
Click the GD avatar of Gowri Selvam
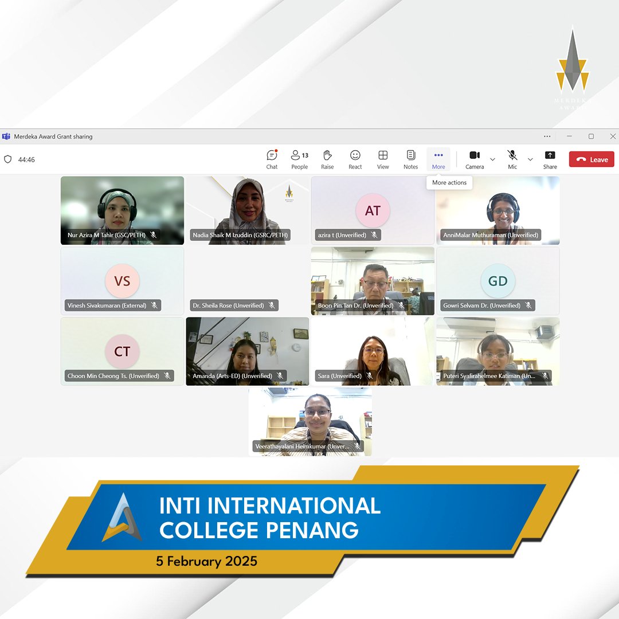pos(498,281)
